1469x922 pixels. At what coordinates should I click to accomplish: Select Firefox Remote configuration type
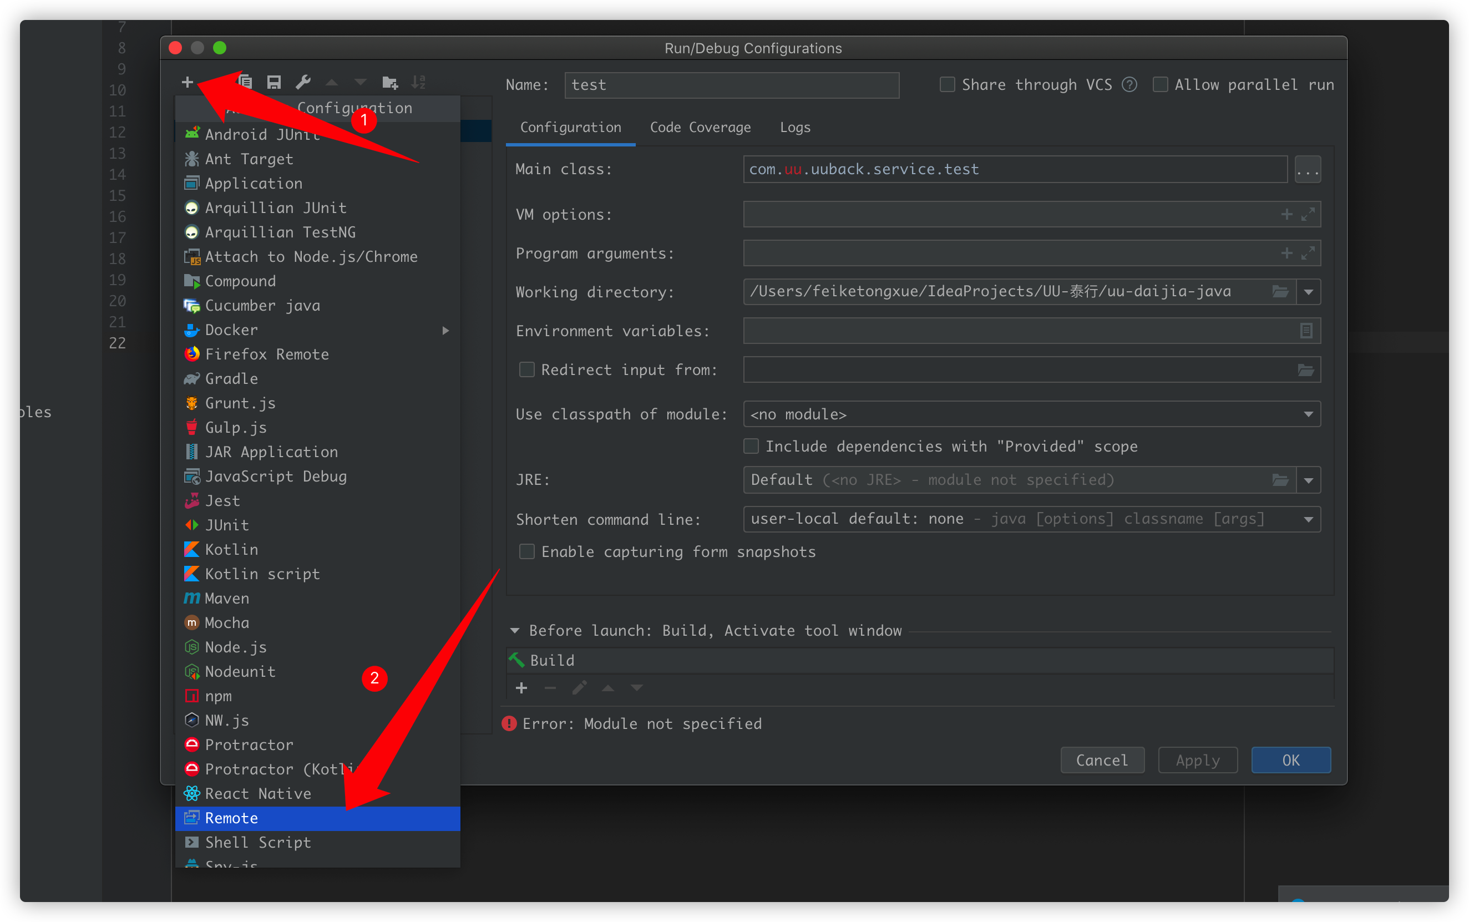pyautogui.click(x=318, y=354)
